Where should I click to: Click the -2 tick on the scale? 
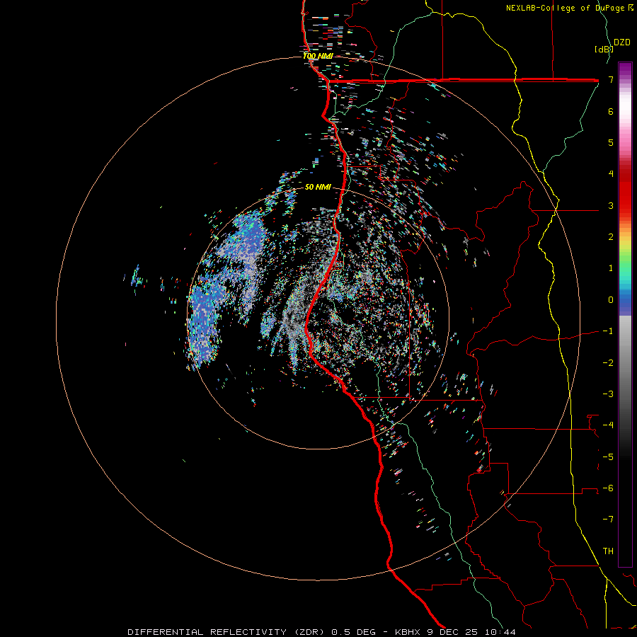click(x=608, y=363)
